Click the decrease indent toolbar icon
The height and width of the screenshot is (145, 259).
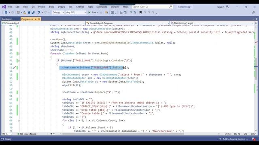pyautogui.click(x=121, y=12)
